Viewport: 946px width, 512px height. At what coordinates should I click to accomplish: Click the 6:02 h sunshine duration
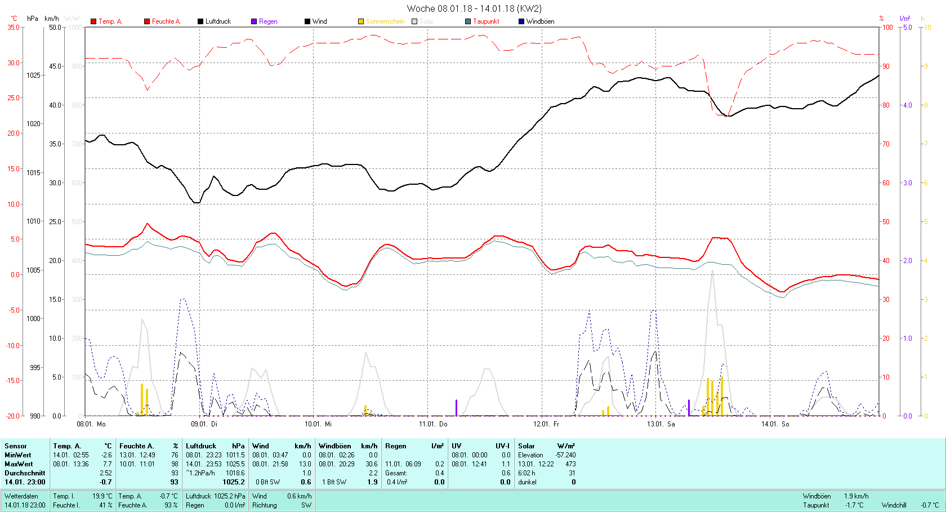pos(526,473)
